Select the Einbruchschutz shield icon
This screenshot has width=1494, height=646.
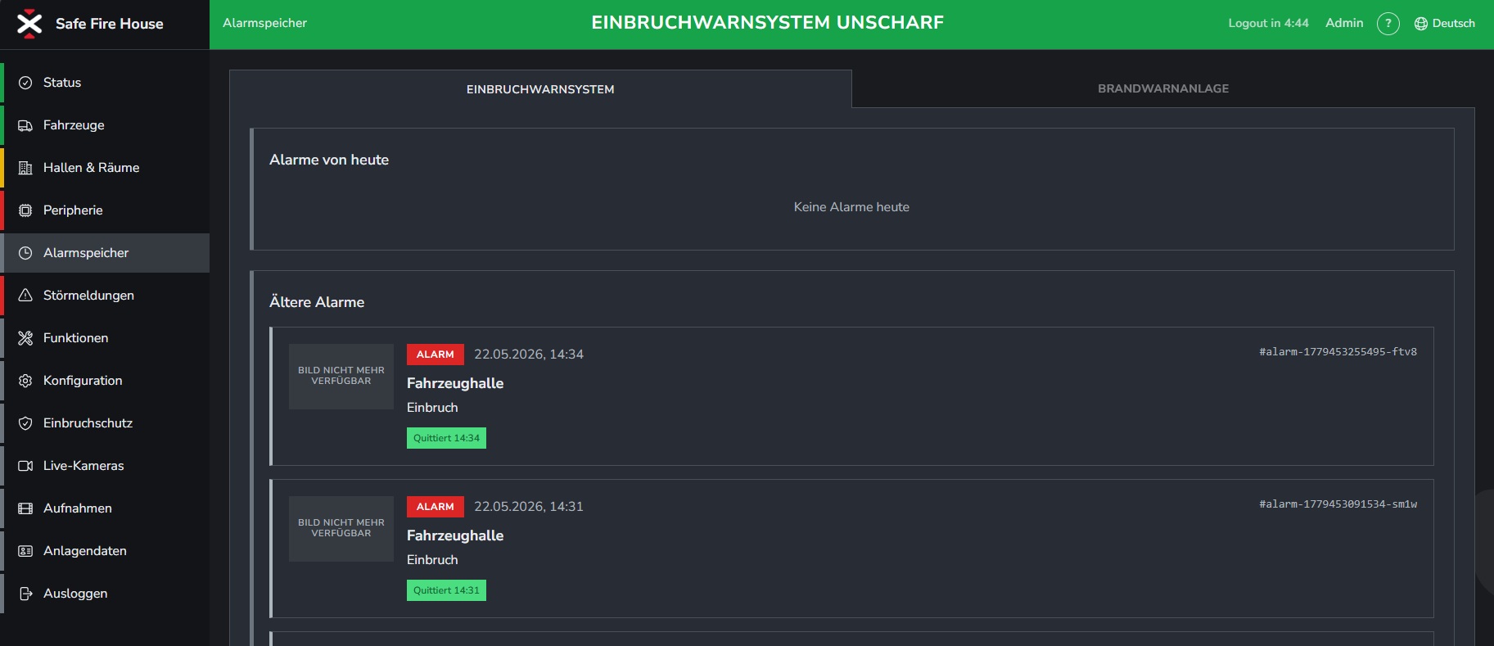tap(25, 423)
